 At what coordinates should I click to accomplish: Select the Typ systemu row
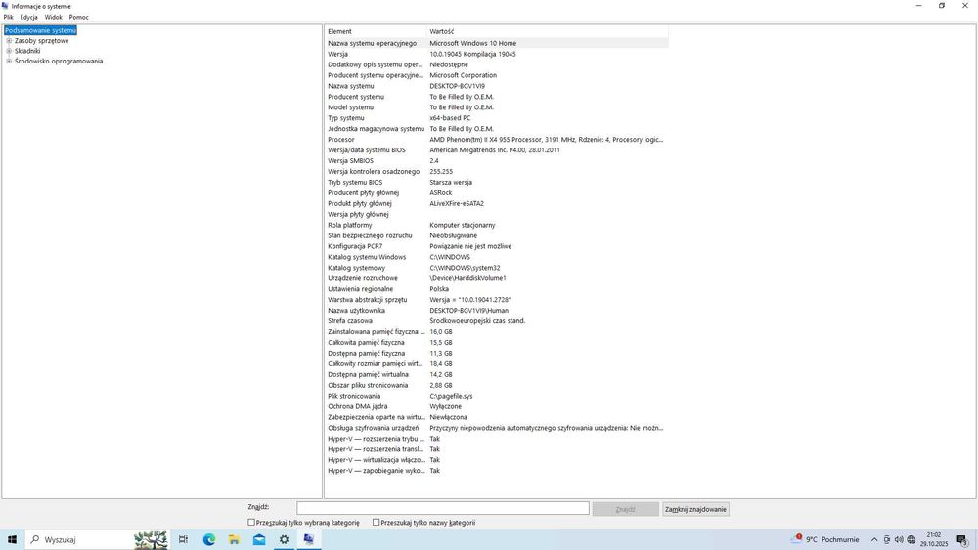pyautogui.click(x=497, y=118)
